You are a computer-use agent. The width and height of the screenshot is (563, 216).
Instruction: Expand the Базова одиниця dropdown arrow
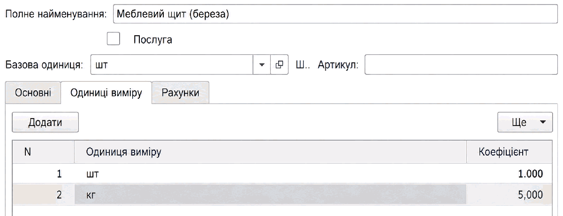point(262,65)
